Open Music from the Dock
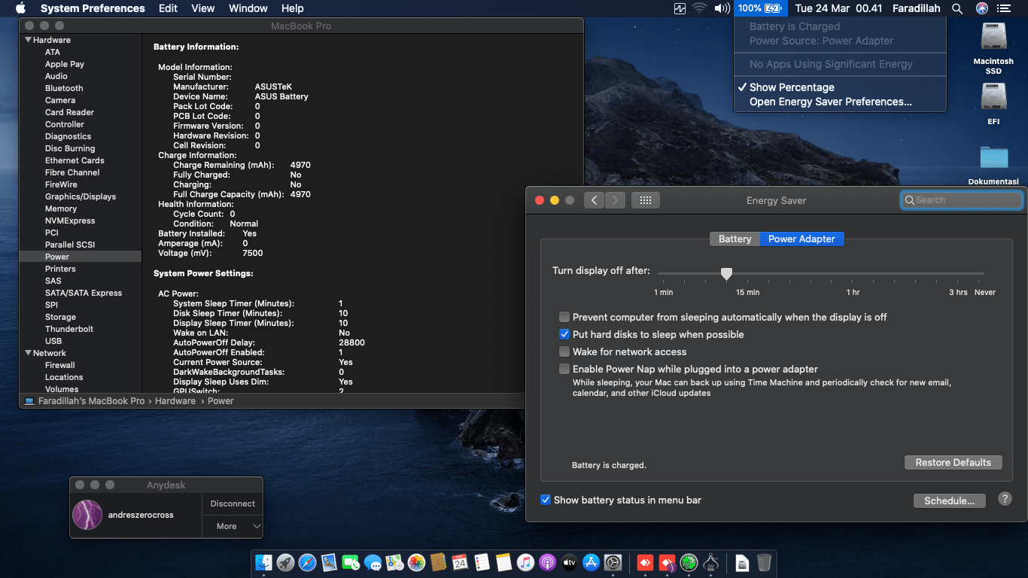The height and width of the screenshot is (578, 1028). [x=525, y=562]
